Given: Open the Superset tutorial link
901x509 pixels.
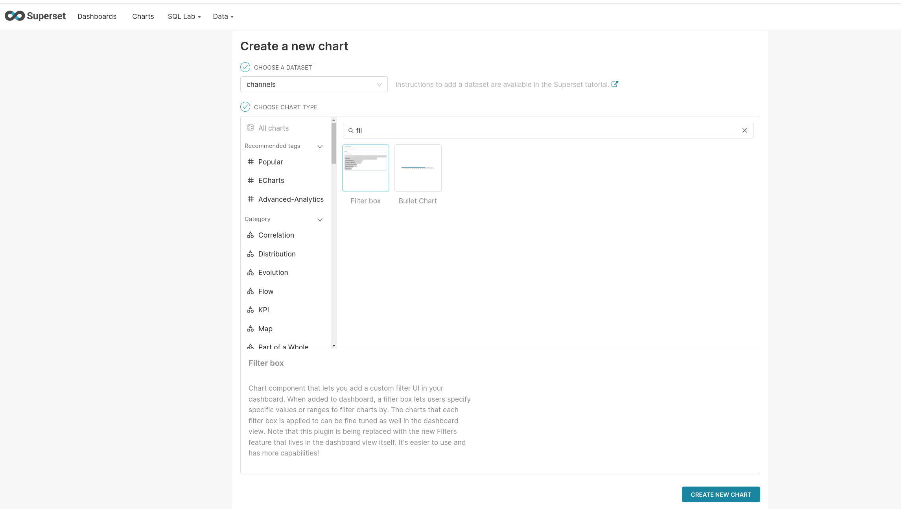Looking at the screenshot, I should click(x=615, y=84).
